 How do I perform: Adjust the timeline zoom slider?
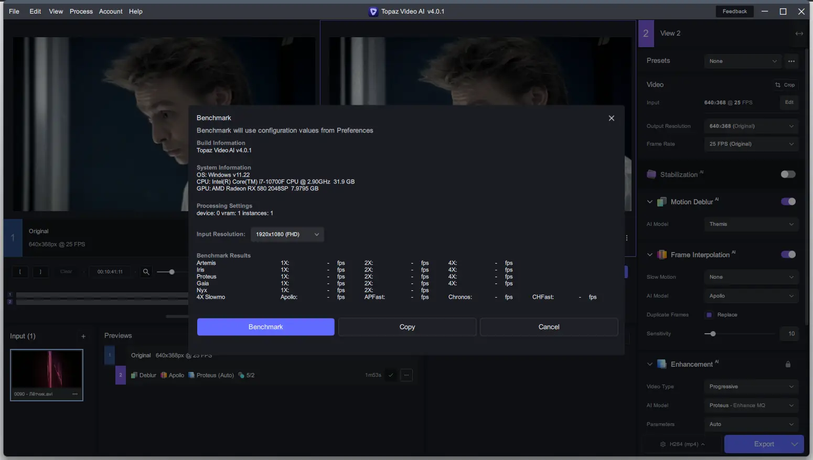click(x=172, y=272)
